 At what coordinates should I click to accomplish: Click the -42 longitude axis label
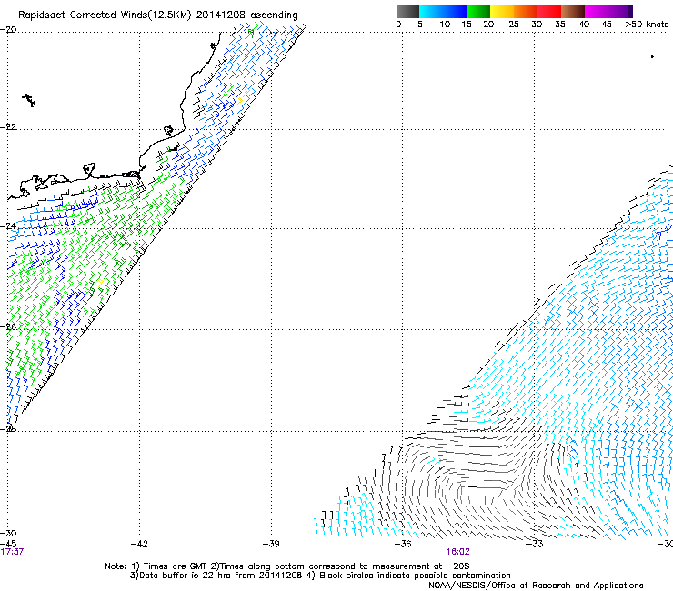pyautogui.click(x=139, y=544)
